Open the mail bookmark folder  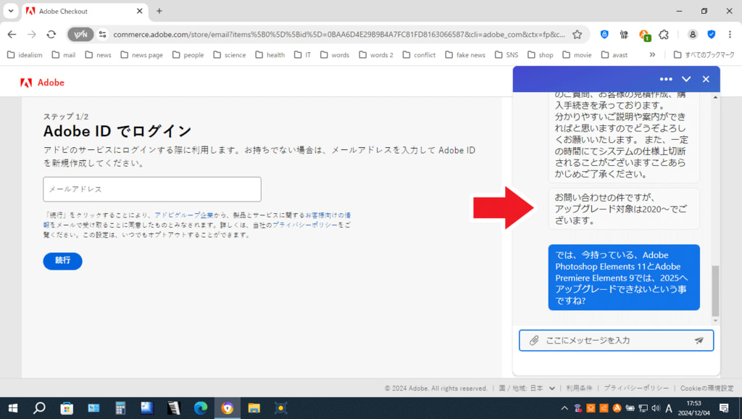point(64,55)
